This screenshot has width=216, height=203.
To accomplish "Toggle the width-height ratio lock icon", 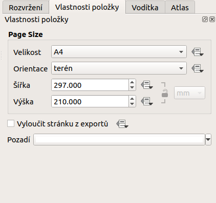I will pos(165,93).
